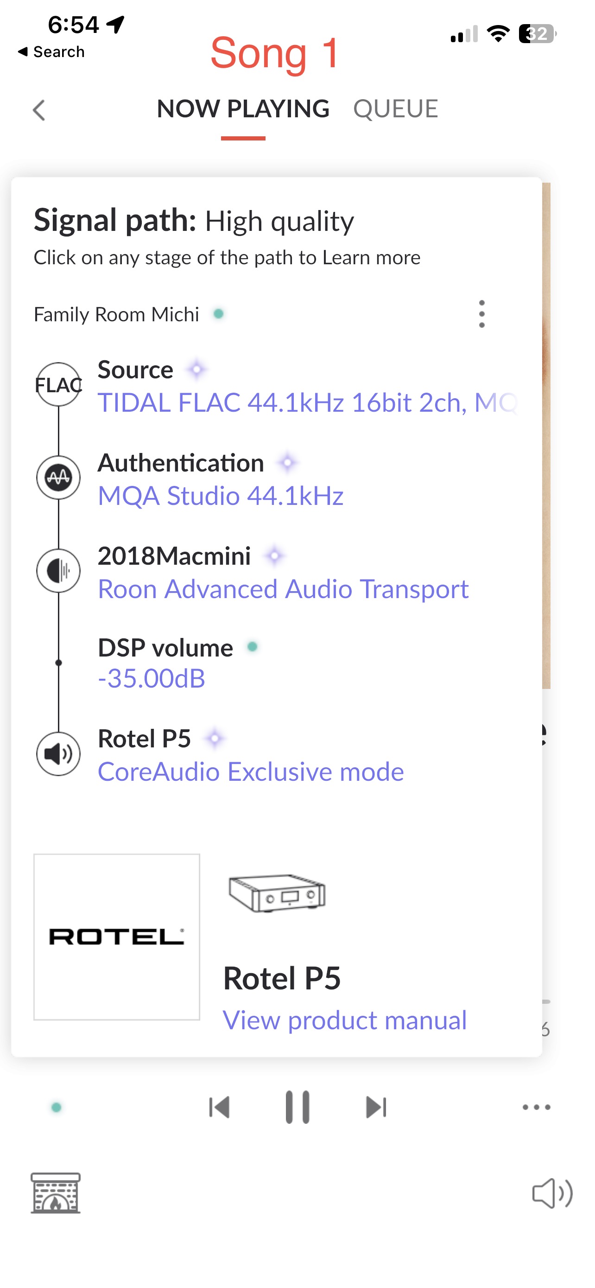
Task: Open Family Room Michi three-dot menu
Action: [481, 314]
